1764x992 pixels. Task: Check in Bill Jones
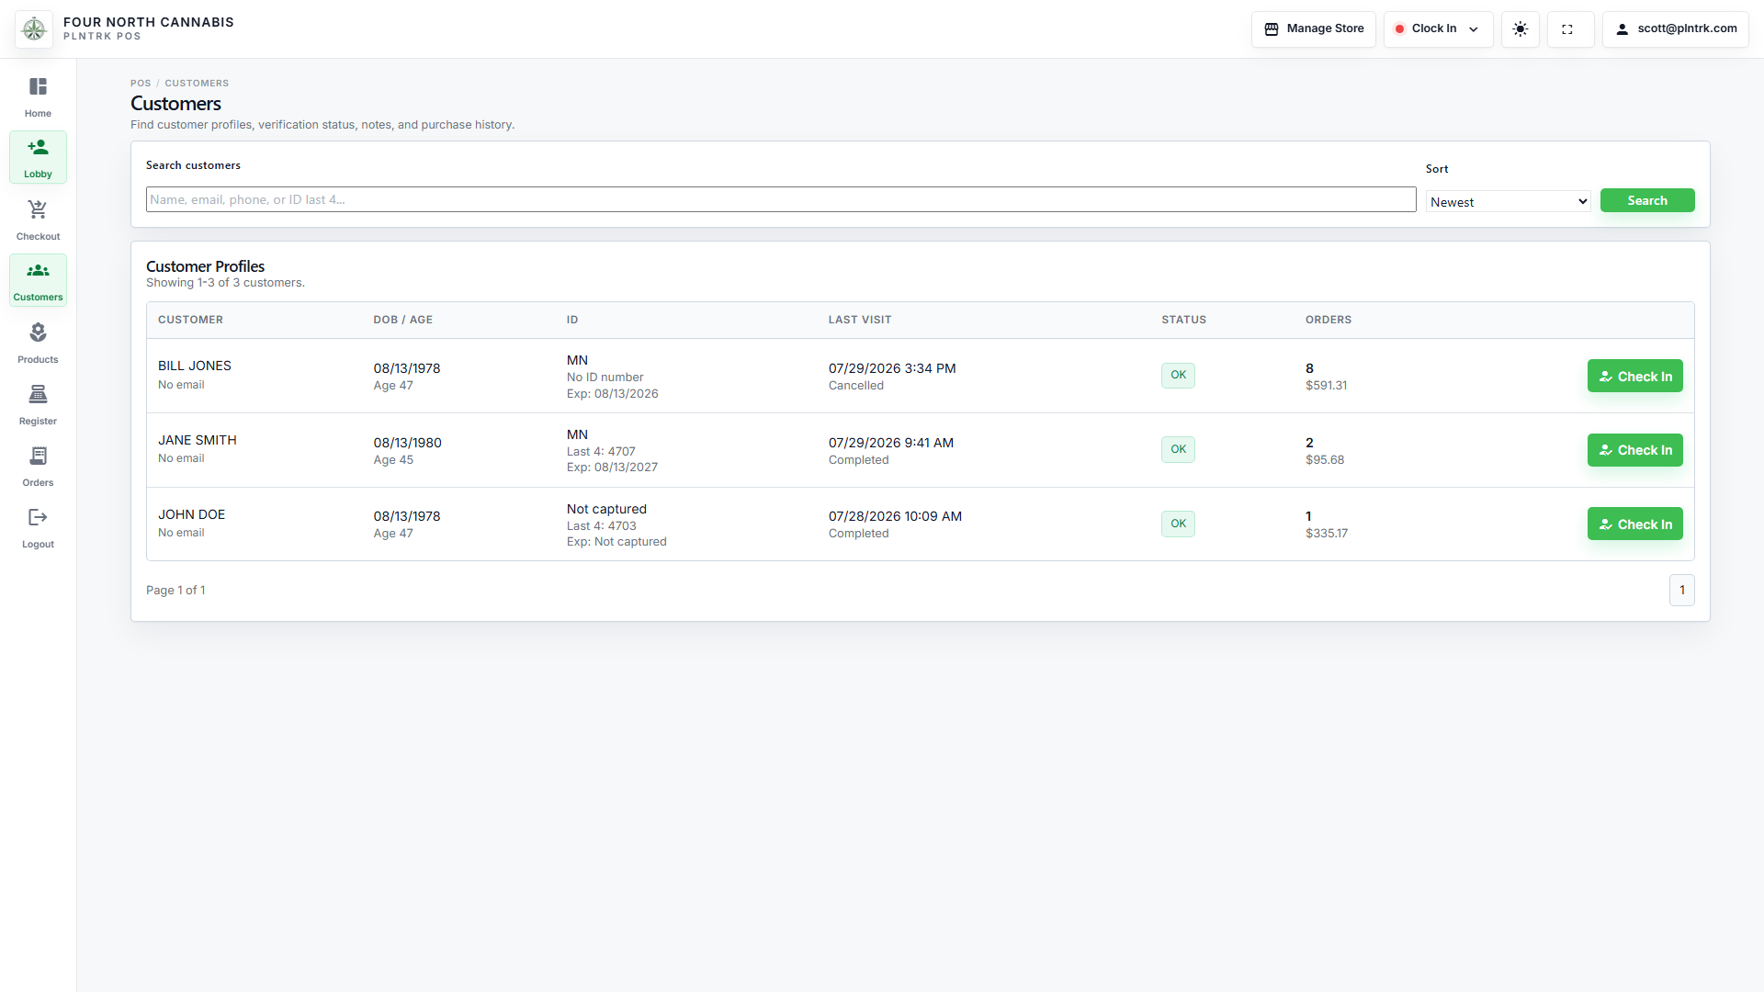tap(1635, 376)
